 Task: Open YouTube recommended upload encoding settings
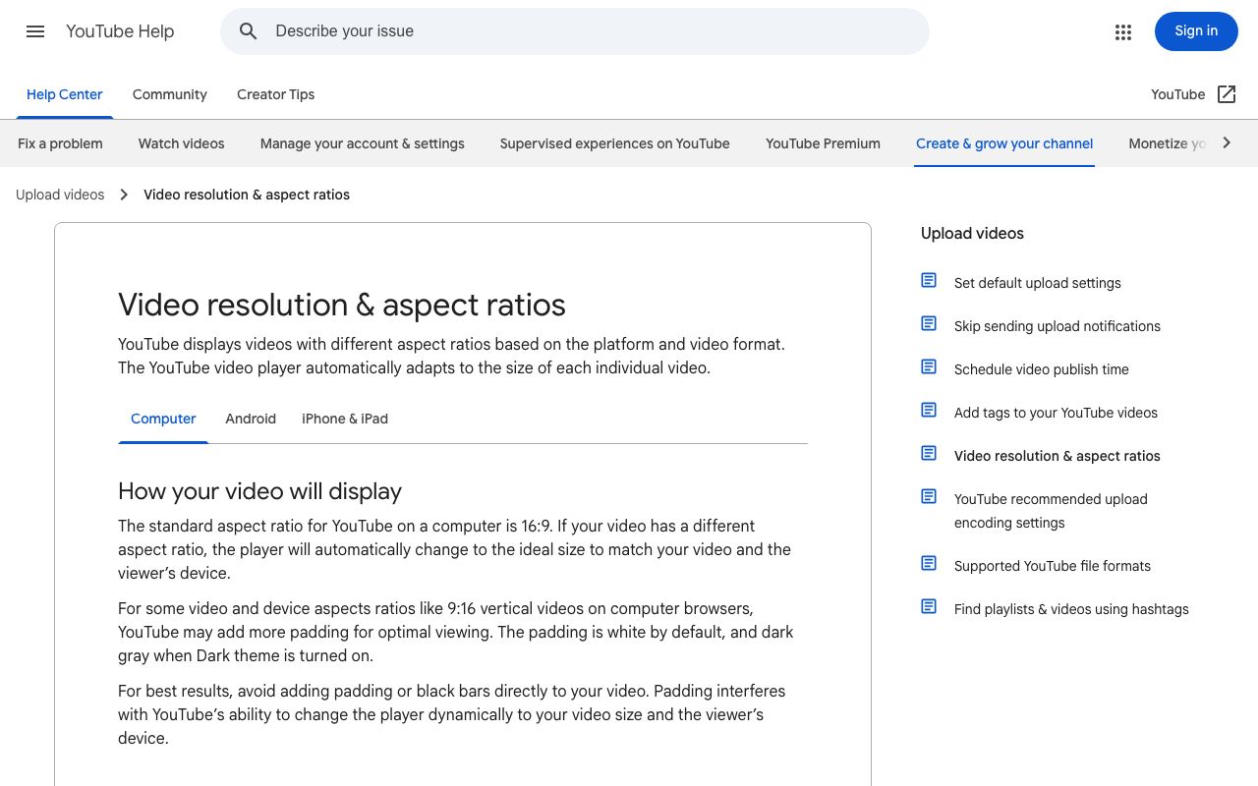1051,511
